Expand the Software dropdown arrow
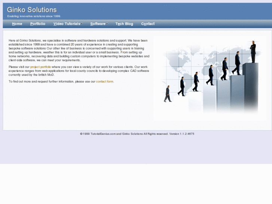 tap(107, 24)
